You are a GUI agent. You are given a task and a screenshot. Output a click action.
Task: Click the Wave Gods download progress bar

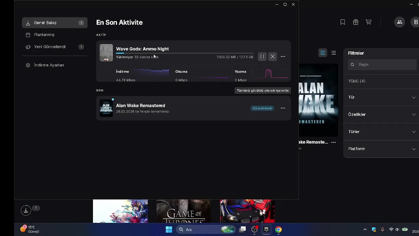point(185,53)
